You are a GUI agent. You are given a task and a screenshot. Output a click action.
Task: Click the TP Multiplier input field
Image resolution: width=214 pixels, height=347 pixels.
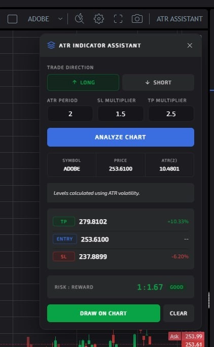click(171, 114)
